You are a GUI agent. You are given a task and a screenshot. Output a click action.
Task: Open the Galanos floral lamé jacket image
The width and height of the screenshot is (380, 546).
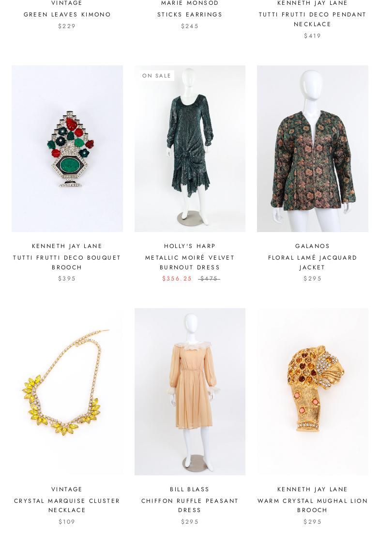pyautogui.click(x=313, y=149)
